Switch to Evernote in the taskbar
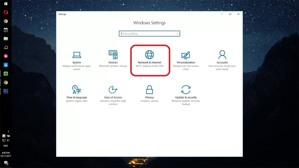Viewport: 299px width, 168px height. [x=6, y=74]
